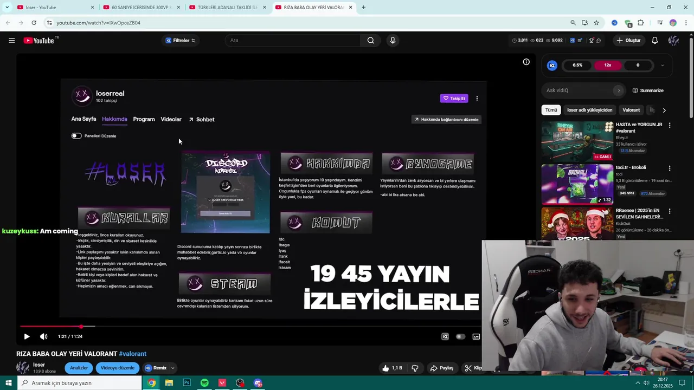Screen dimensions: 694x390
Task: Click Oluştur create button
Action: (629, 41)
